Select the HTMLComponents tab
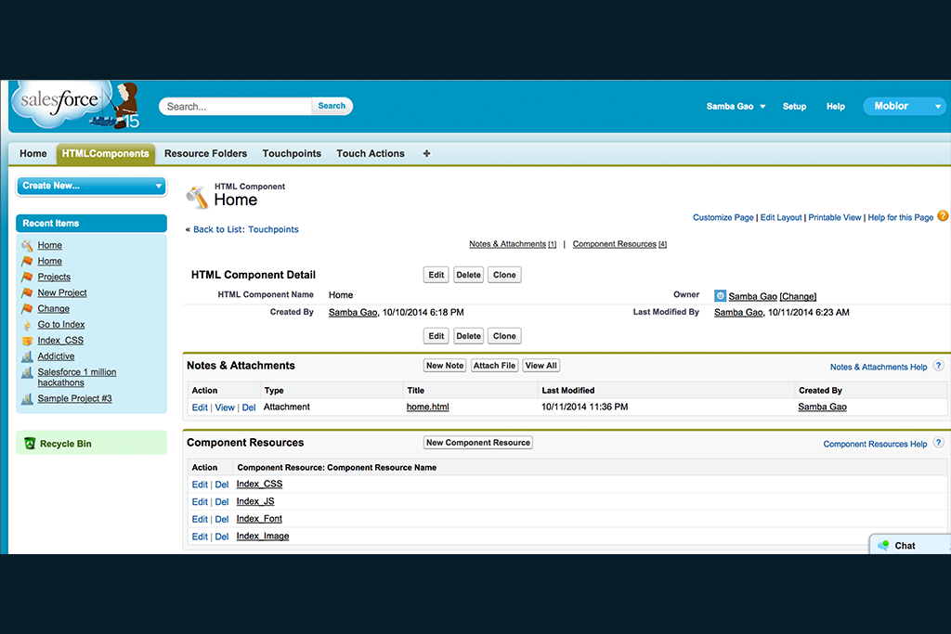 [106, 154]
